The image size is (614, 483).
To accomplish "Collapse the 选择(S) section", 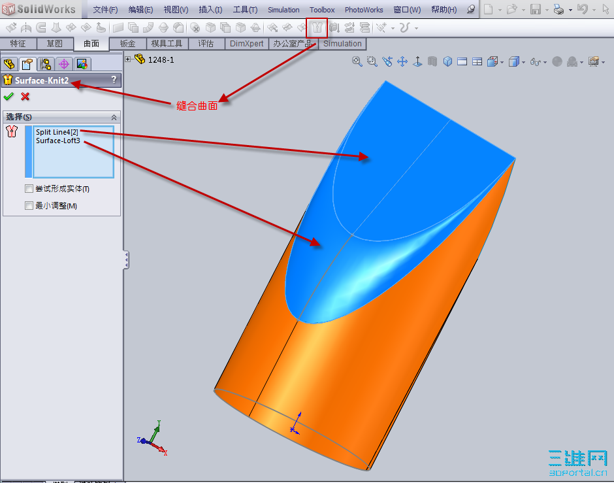I will click(114, 117).
